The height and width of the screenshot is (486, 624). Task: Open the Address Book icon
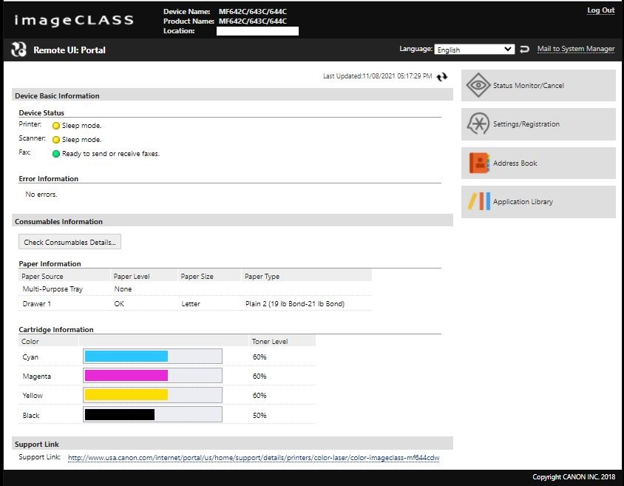tap(478, 163)
